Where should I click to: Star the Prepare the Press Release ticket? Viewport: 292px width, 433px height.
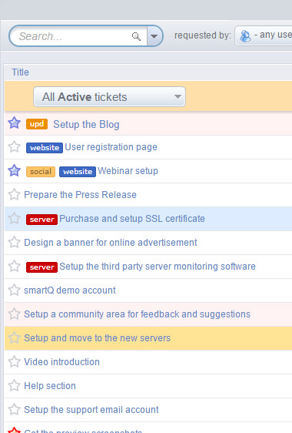pos(14,194)
